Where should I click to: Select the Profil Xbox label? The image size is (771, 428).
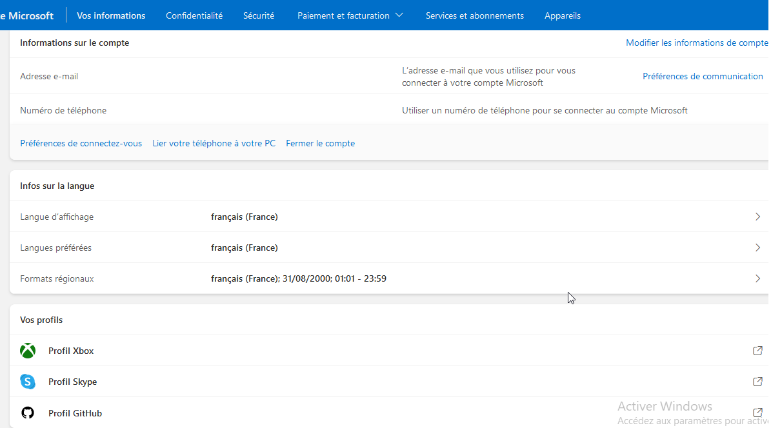71,351
